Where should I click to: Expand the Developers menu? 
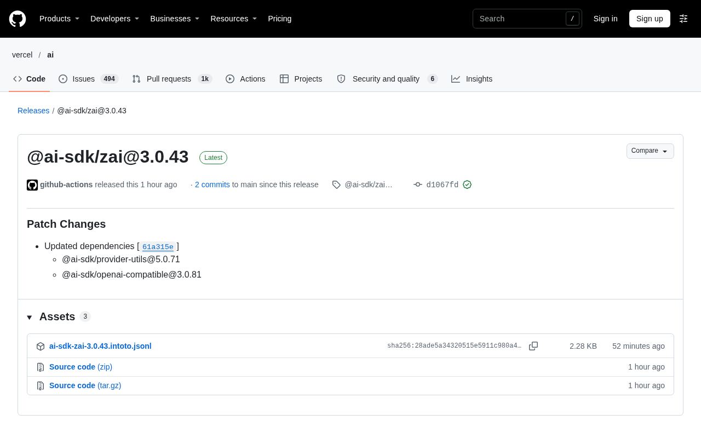click(x=114, y=19)
